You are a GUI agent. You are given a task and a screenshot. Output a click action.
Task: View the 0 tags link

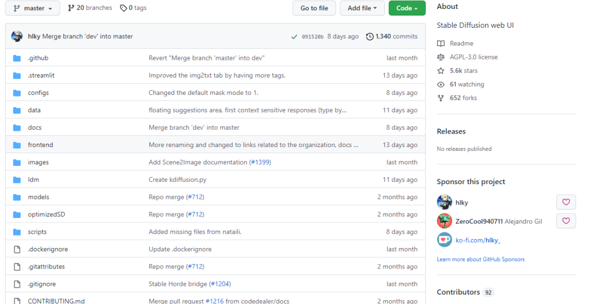coord(133,8)
